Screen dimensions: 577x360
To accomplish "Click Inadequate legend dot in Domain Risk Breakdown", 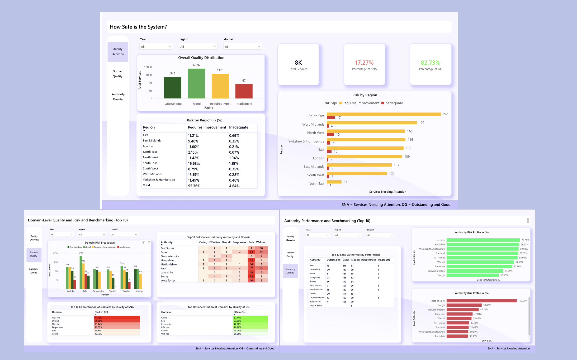I will (118, 247).
